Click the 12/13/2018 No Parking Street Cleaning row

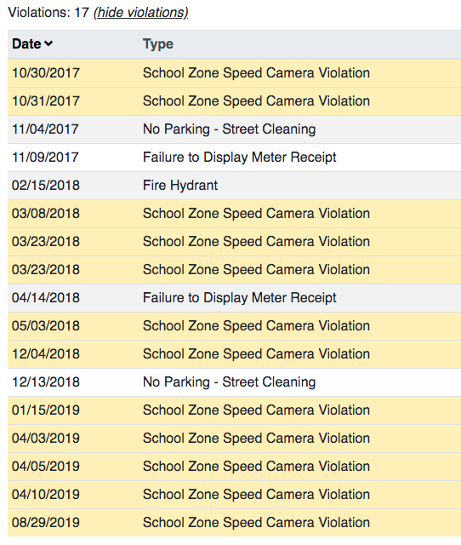pyautogui.click(x=234, y=382)
